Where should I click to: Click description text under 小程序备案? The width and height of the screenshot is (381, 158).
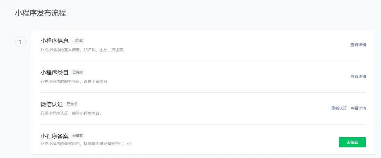click(x=83, y=144)
